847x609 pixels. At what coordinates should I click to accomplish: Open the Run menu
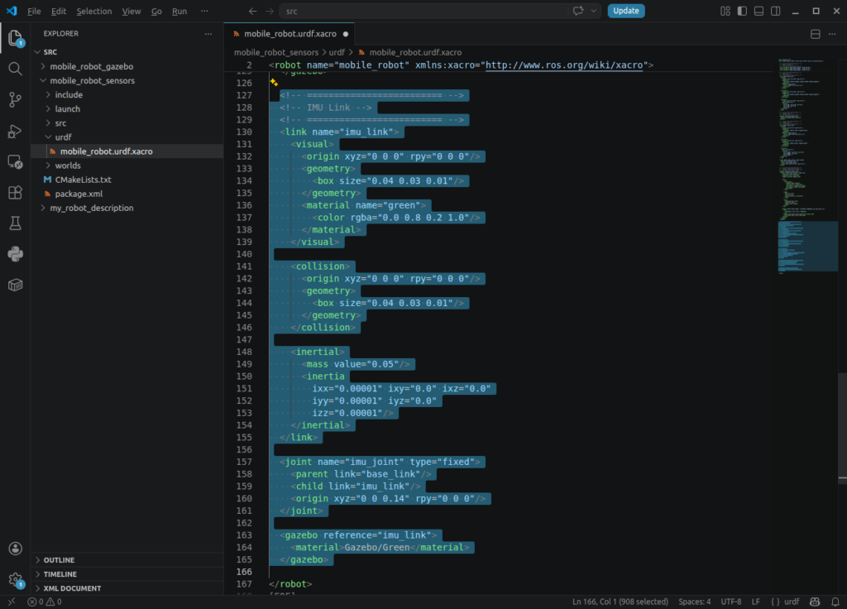coord(179,11)
